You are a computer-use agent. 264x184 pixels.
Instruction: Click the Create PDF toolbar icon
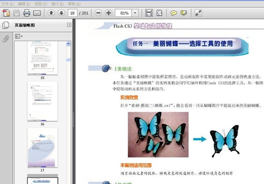7,13
